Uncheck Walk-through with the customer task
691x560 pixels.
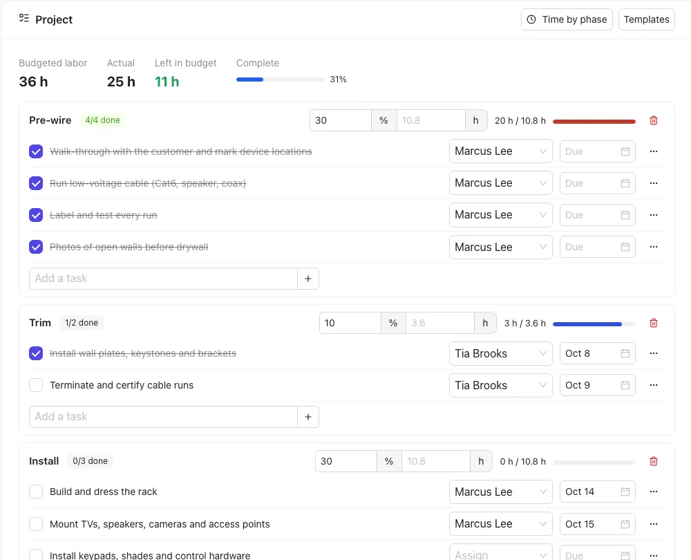(x=36, y=151)
